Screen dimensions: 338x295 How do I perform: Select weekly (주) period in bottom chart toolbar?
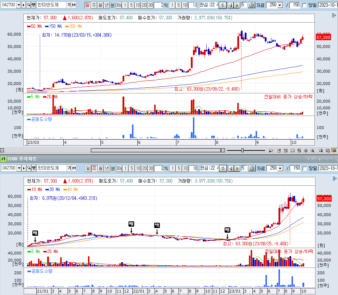pos(94,168)
